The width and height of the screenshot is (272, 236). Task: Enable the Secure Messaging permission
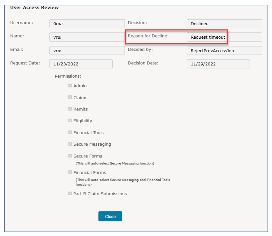(70, 144)
